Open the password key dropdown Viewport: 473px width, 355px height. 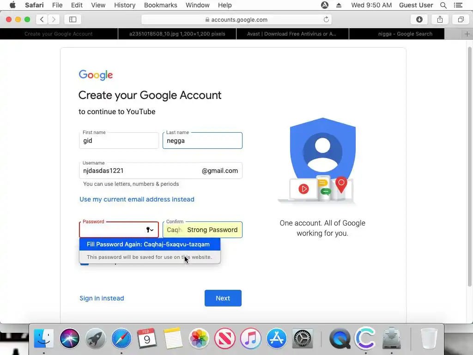(150, 230)
